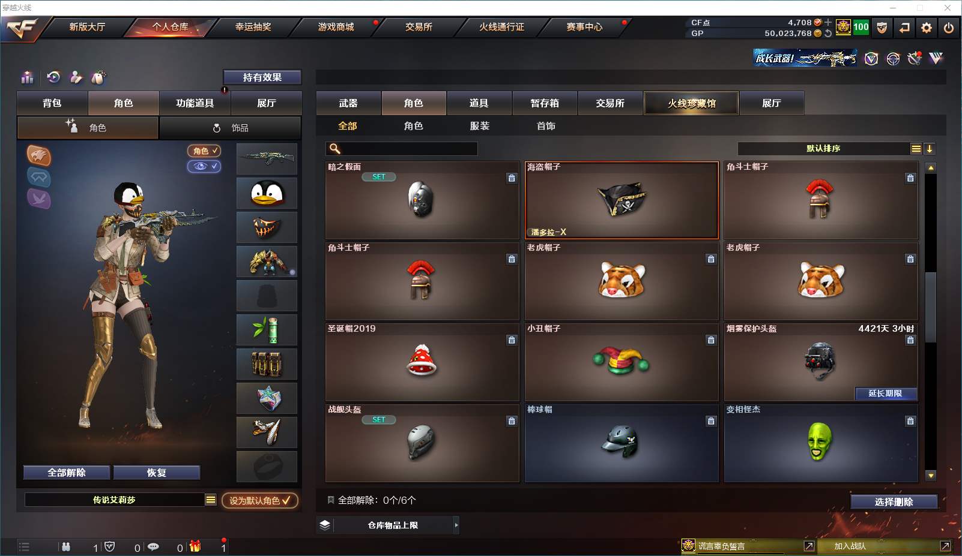This screenshot has height=556, width=962.
Task: Click the 选择删除 button
Action: click(x=894, y=502)
